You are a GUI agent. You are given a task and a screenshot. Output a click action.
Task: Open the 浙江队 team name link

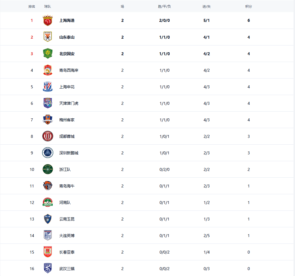coord(65,169)
